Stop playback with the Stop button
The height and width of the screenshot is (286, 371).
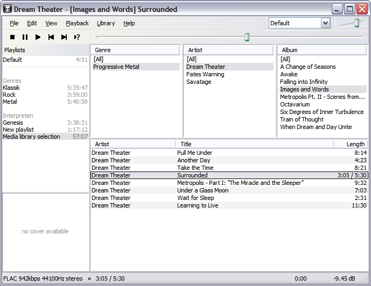[12, 37]
